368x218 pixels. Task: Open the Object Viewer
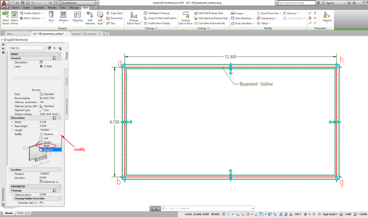click(14, 18)
